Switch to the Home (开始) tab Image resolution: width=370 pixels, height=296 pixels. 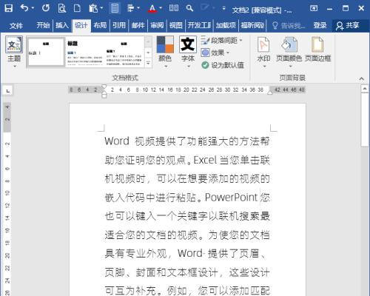coord(43,25)
